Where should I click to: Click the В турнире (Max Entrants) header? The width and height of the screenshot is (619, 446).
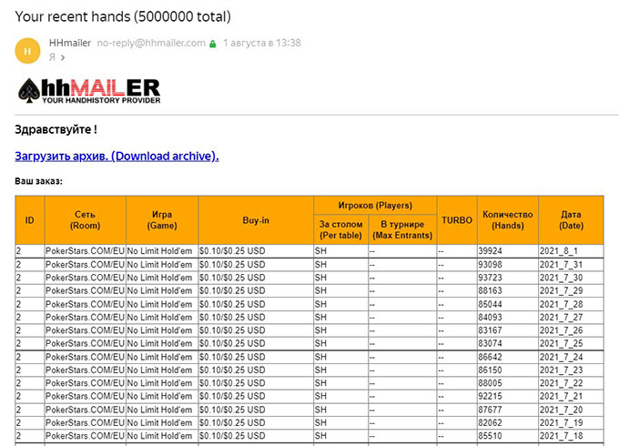coord(402,229)
